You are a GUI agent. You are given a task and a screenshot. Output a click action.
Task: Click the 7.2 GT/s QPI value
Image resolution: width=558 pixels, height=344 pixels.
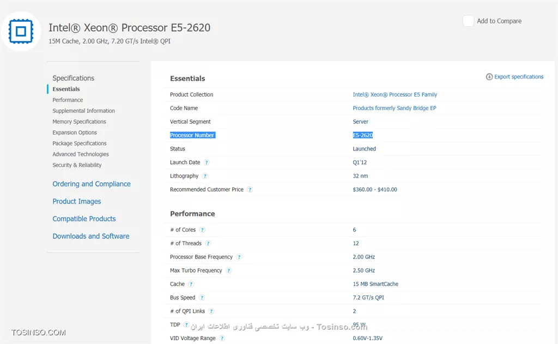(368, 297)
